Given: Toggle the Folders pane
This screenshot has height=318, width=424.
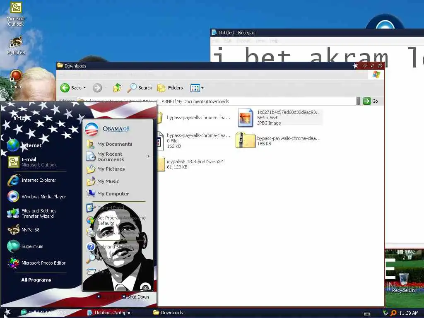Looking at the screenshot, I should [x=170, y=88].
